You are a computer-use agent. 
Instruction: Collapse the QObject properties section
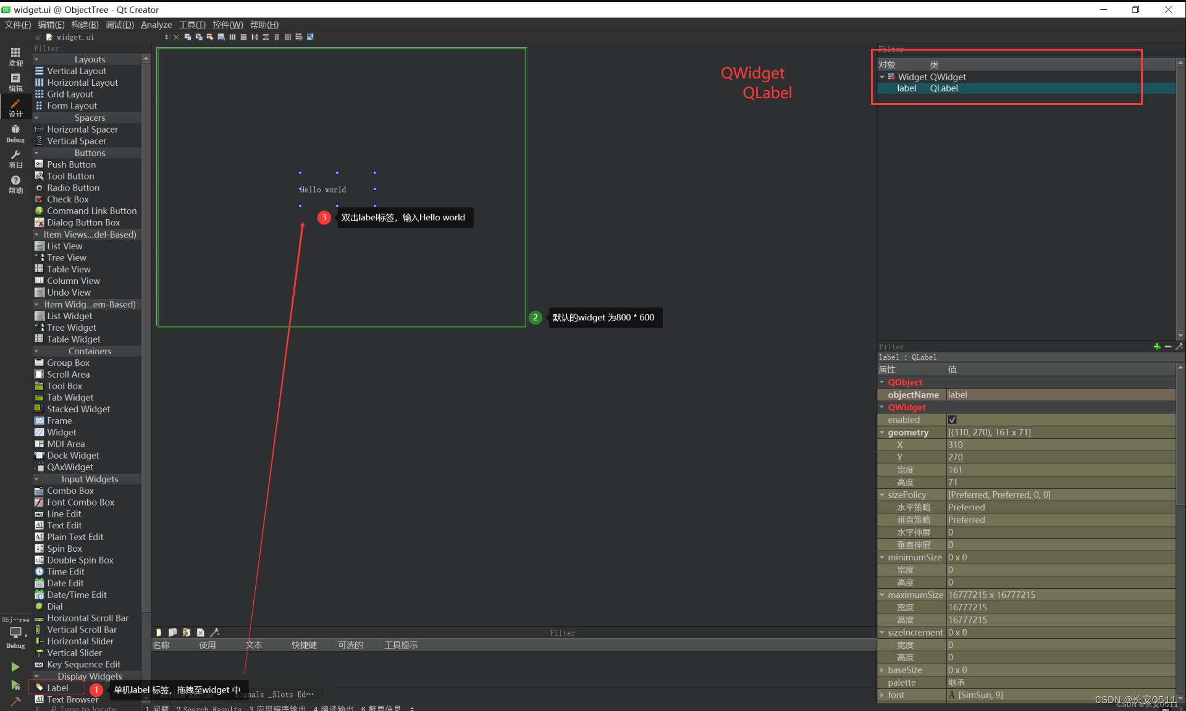point(881,382)
